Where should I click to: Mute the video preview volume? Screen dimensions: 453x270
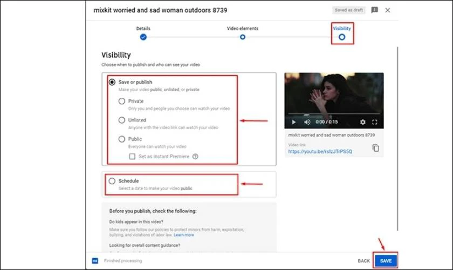(x=307, y=122)
